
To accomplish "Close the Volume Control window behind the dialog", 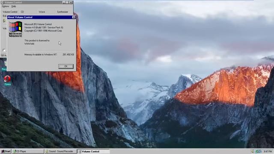I will click(71, 2).
